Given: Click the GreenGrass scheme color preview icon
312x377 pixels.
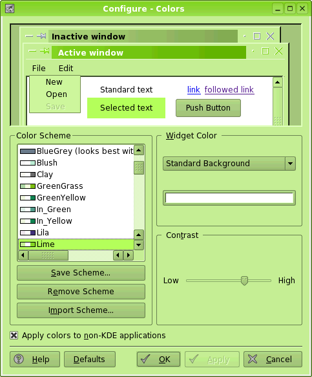Looking at the screenshot, I should pyautogui.click(x=28, y=186).
